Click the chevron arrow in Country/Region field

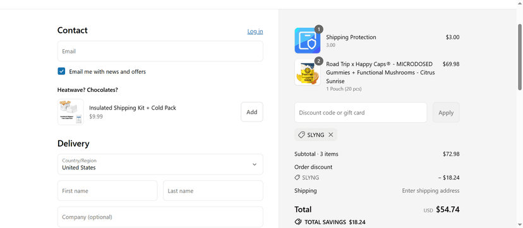click(255, 164)
